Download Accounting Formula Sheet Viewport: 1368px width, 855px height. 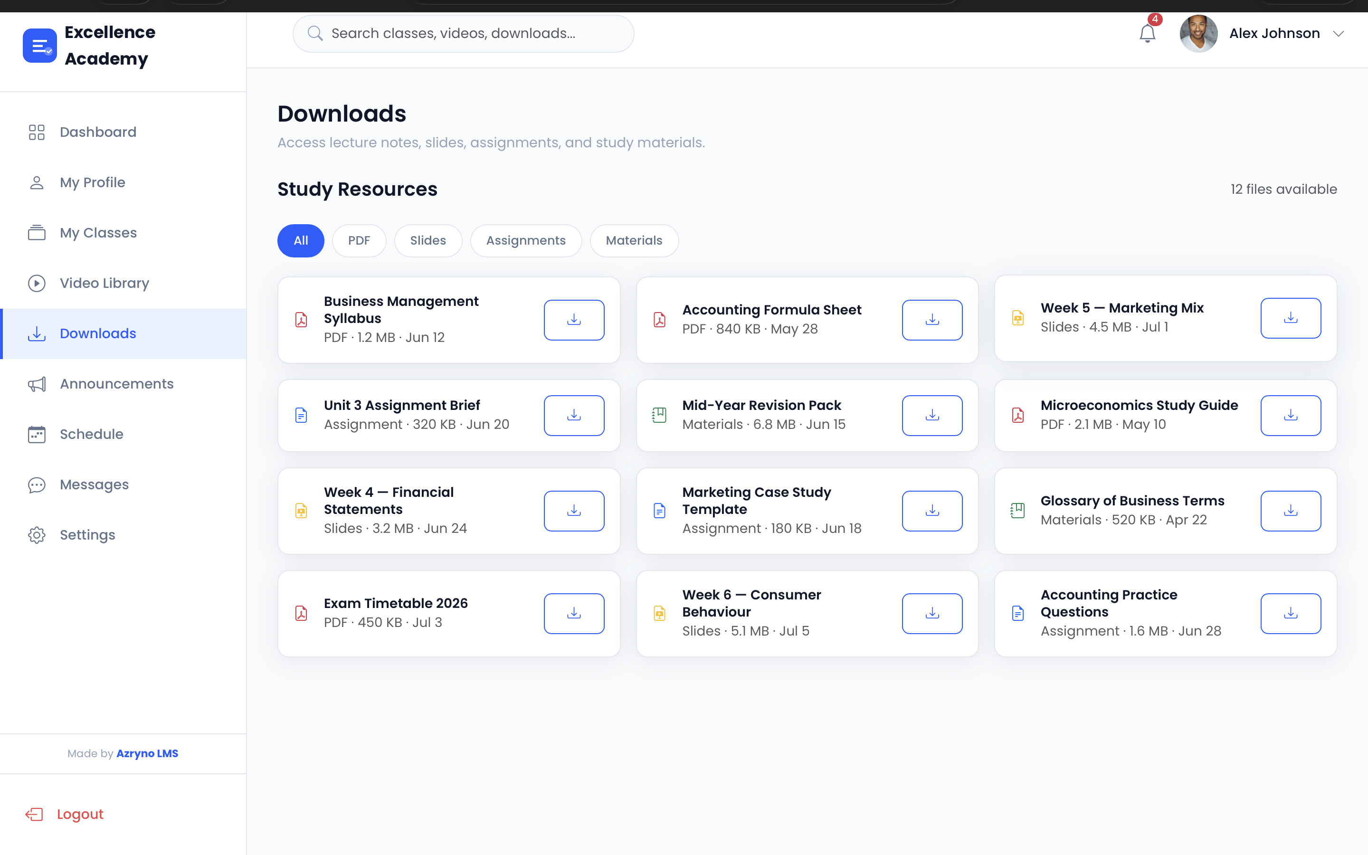coord(932,320)
